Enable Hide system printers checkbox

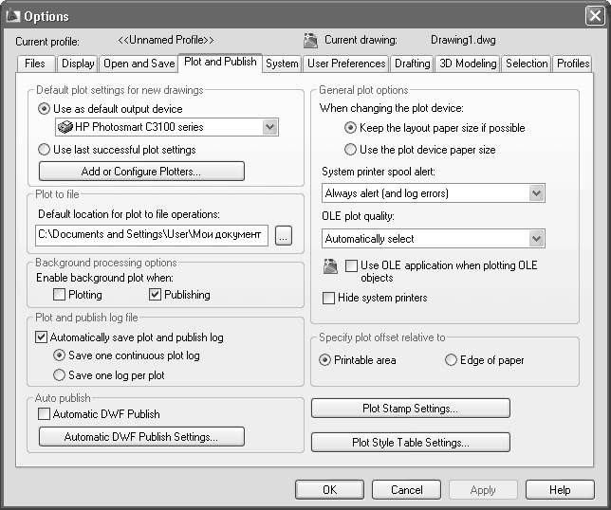[x=329, y=298]
